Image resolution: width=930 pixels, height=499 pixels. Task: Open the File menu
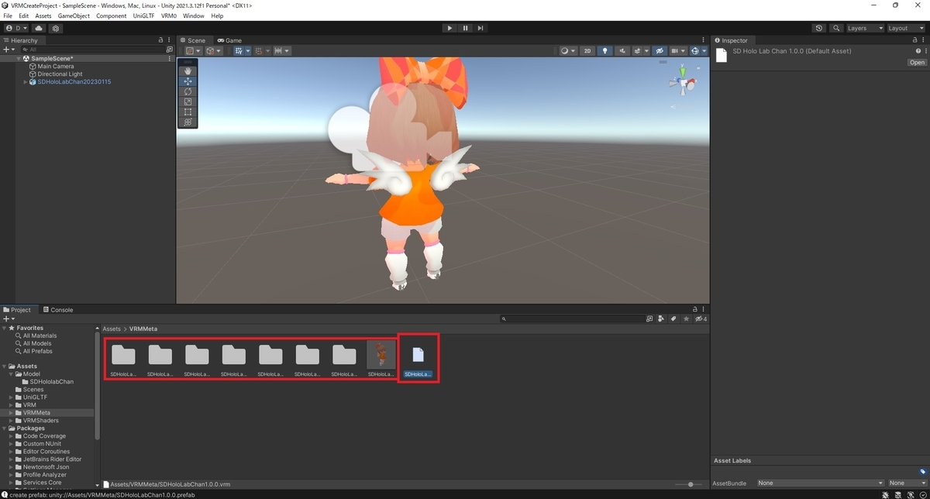[x=8, y=15]
